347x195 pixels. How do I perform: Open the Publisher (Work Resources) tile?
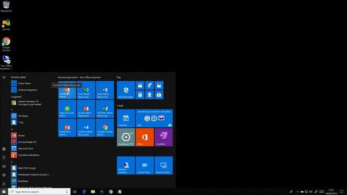[105, 109]
